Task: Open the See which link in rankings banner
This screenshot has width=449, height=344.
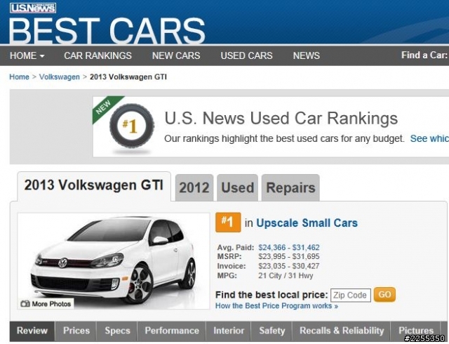Action: click(429, 138)
